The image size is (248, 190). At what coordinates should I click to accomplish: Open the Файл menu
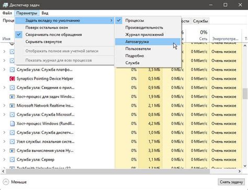[x=7, y=13]
